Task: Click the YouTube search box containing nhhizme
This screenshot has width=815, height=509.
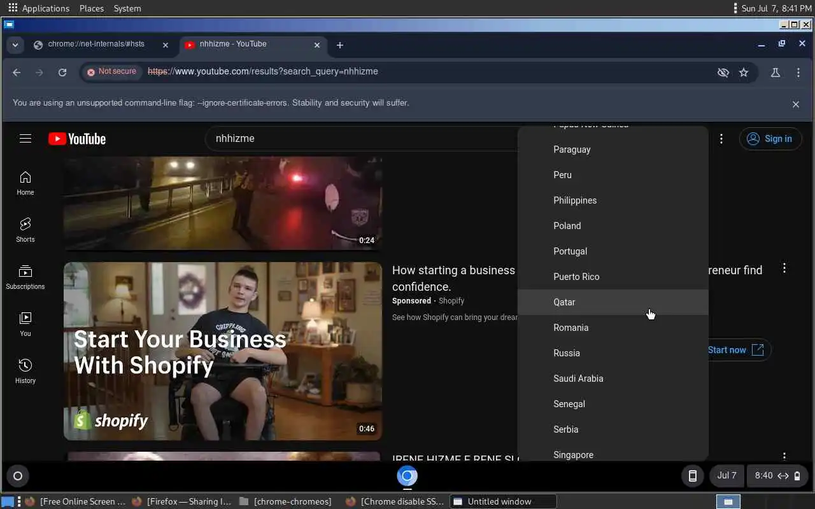Action: tap(363, 138)
